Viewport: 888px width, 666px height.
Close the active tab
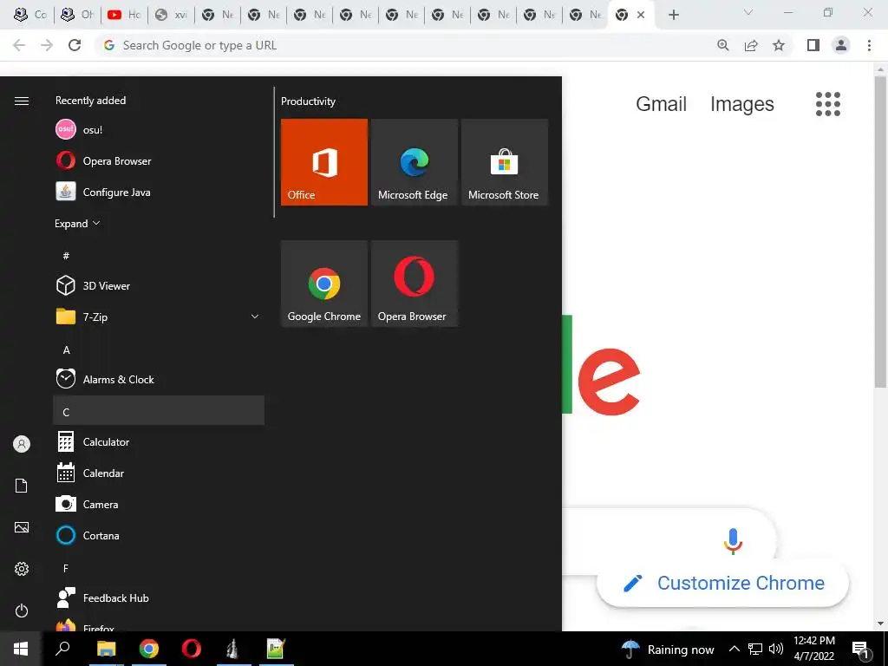tap(641, 15)
